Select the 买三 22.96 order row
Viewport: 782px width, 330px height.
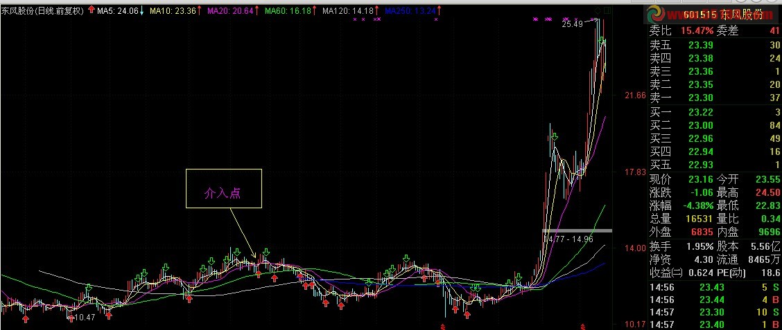(715, 138)
